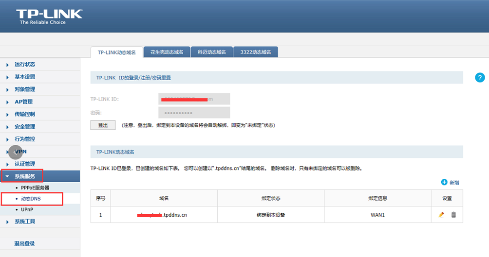The width and height of the screenshot is (489, 257).
Task: Expand the 运行状态 menu arrow
Action: tap(7, 65)
